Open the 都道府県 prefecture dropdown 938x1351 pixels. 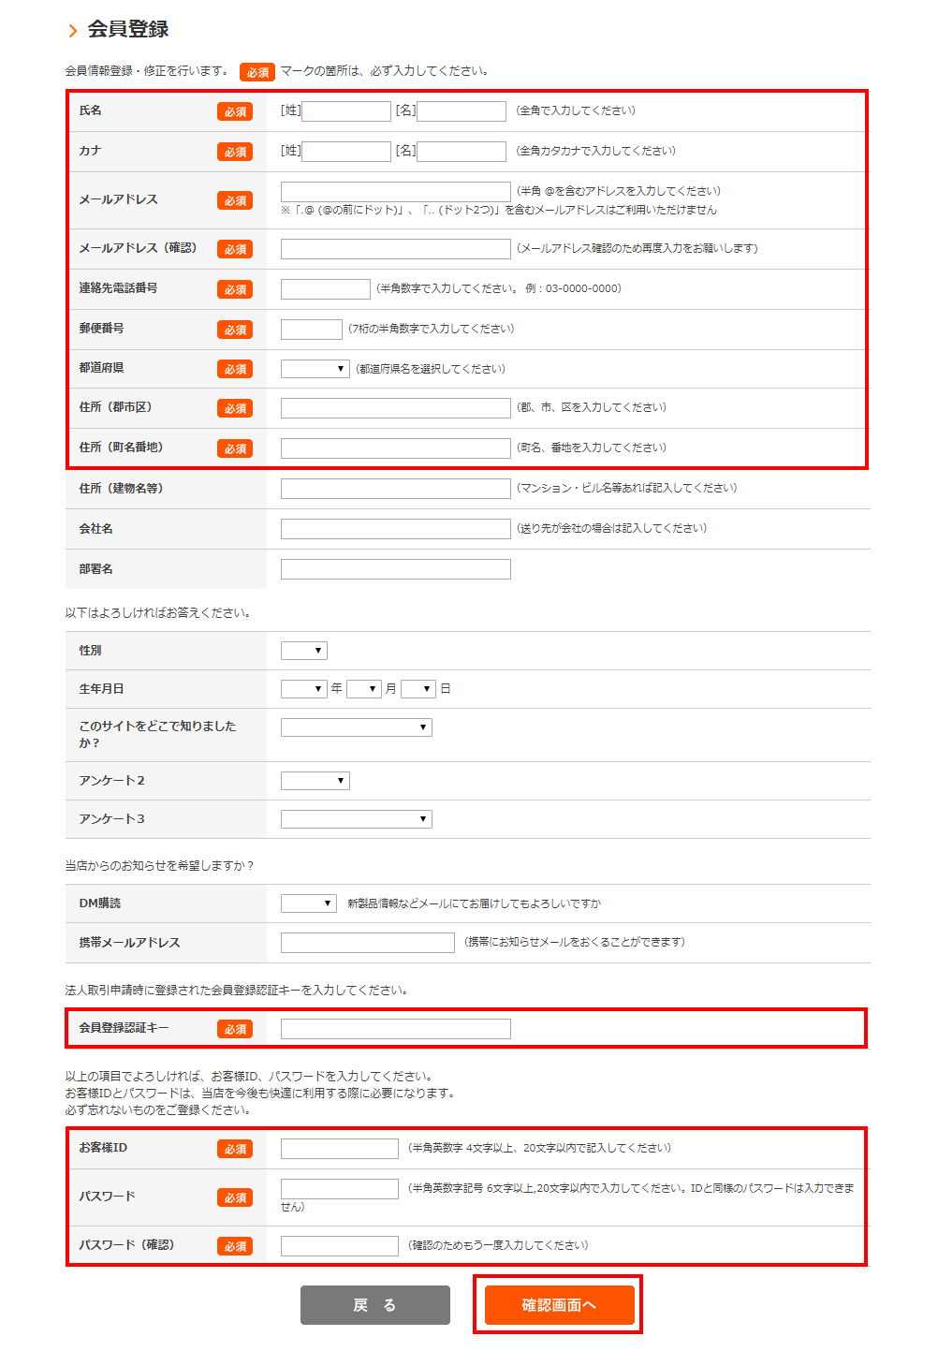(315, 369)
